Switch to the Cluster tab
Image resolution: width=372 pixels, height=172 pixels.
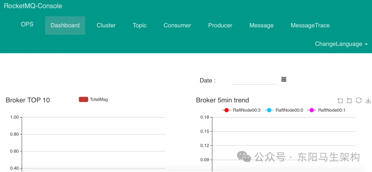[106, 25]
